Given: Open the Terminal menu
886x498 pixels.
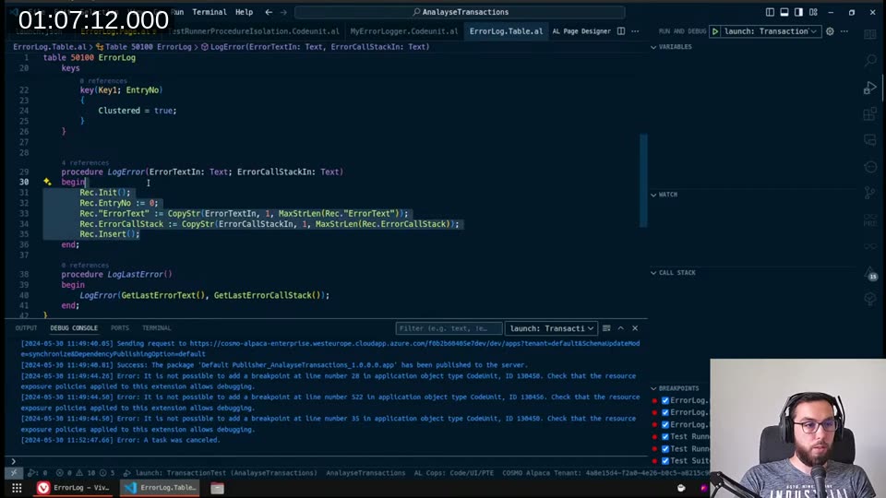Looking at the screenshot, I should 210,12.
